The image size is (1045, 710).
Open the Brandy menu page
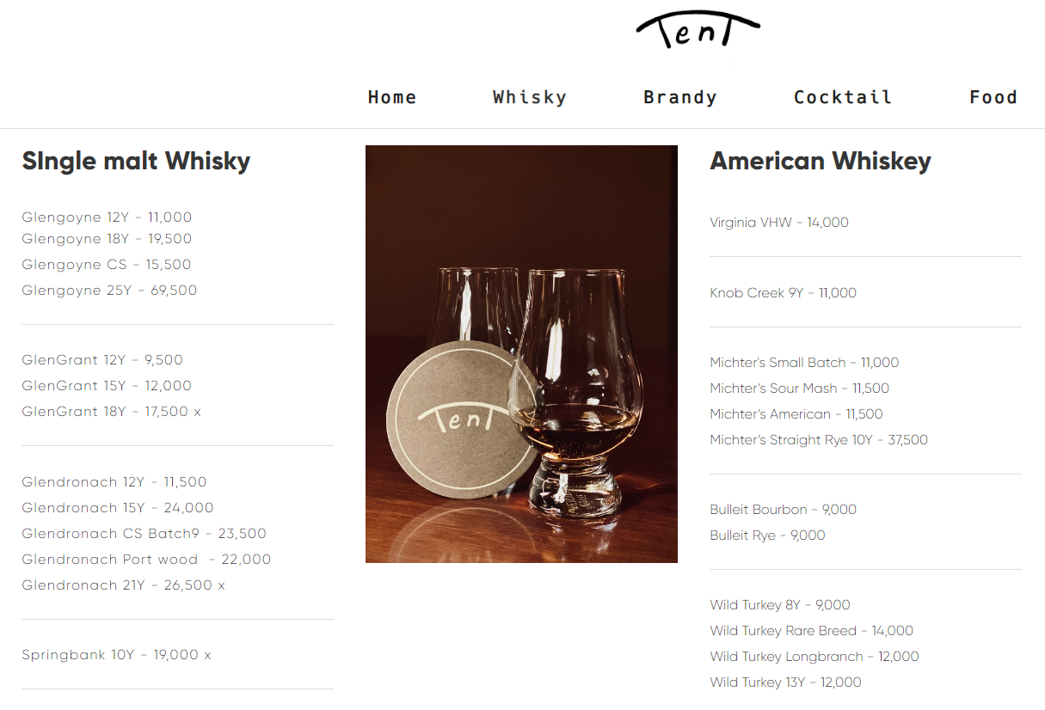pos(680,97)
